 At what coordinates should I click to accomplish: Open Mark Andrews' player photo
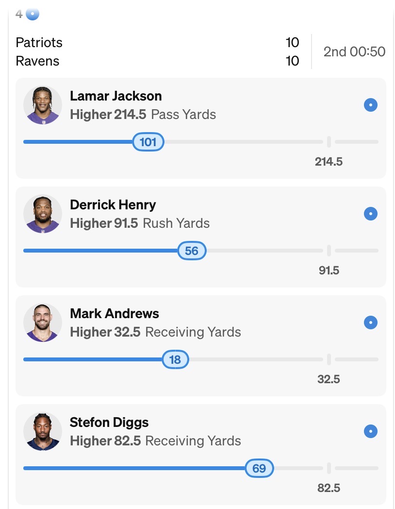point(43,322)
